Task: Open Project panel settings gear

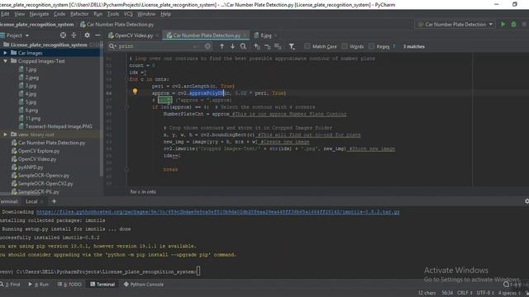Action: 87,35
